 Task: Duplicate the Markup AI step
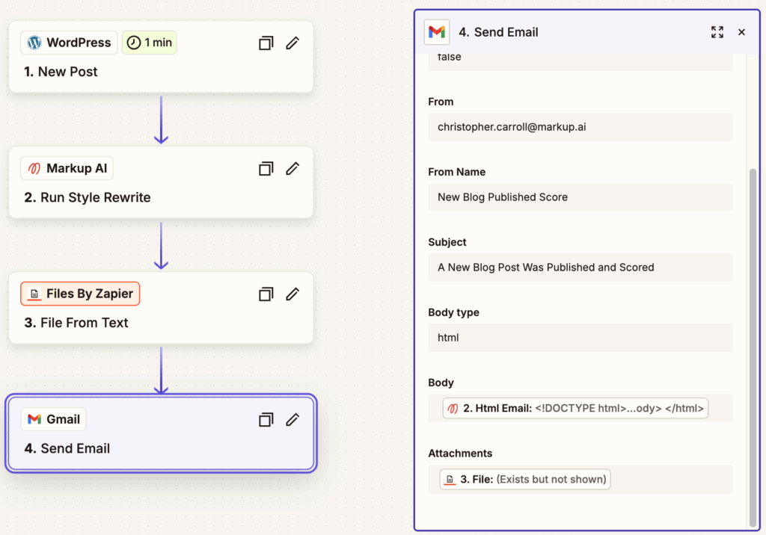coord(266,169)
